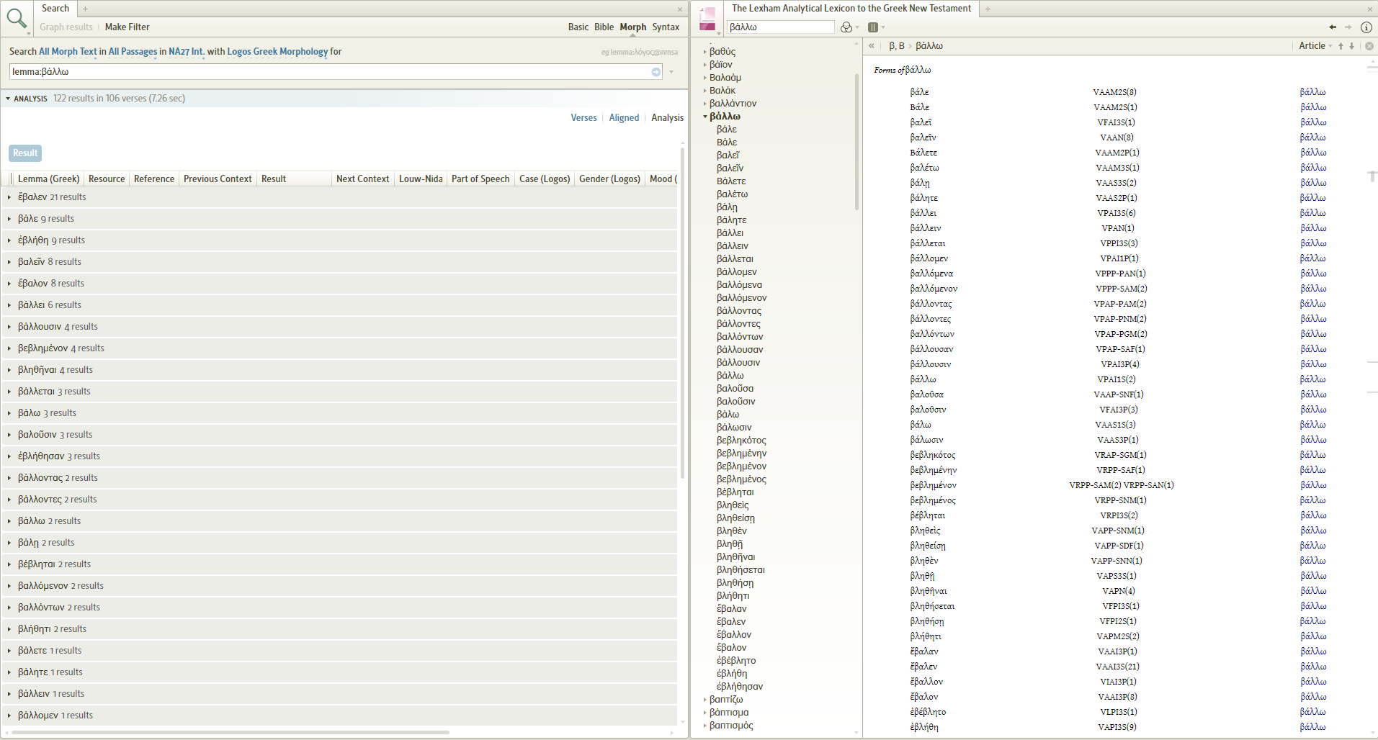The width and height of the screenshot is (1378, 740).
Task: Click the form βαλλόμενον in Forms list
Action: coord(934,289)
